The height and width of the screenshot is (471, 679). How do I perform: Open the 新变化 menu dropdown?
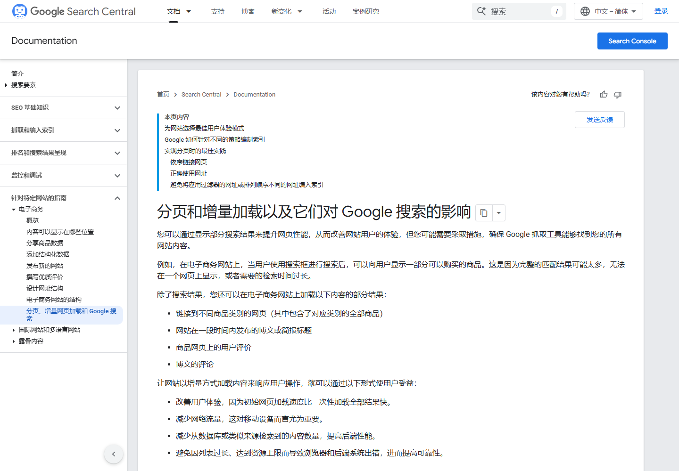click(x=300, y=11)
